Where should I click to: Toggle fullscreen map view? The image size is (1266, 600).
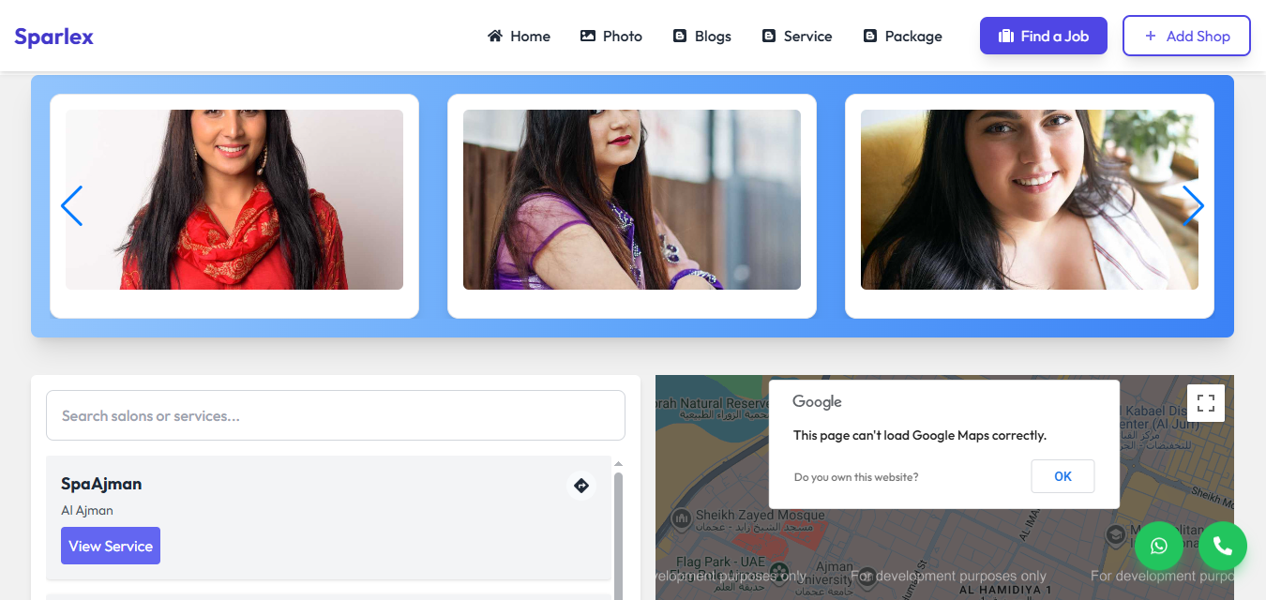pyautogui.click(x=1206, y=403)
